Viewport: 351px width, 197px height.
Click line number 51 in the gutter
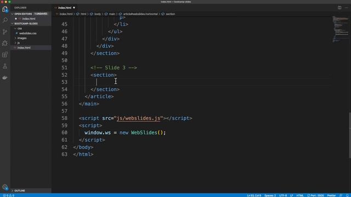point(64,68)
